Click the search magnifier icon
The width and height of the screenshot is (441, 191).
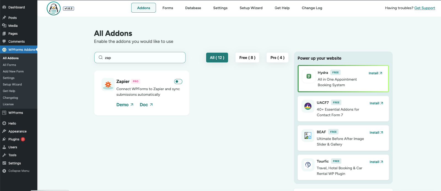point(101,57)
